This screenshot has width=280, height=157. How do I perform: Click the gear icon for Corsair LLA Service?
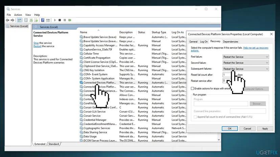tap(81, 112)
